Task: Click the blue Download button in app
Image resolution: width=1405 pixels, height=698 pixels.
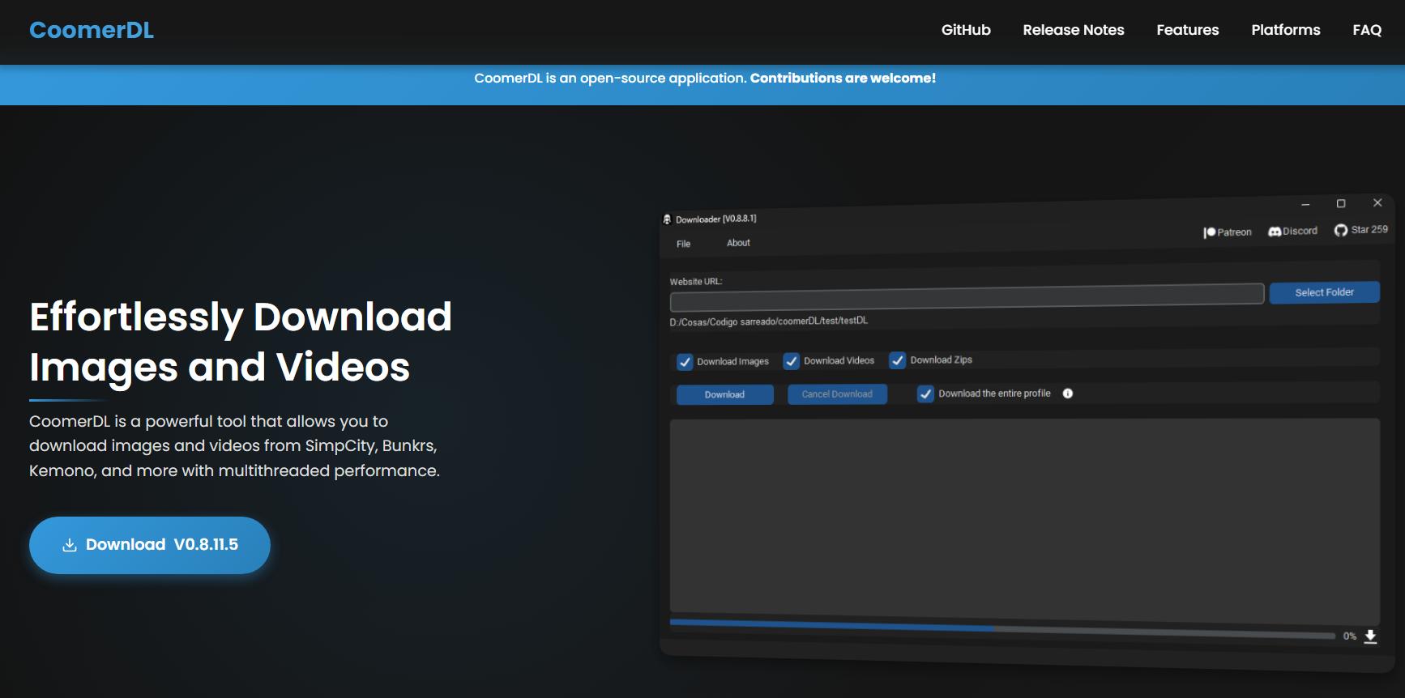Action: coord(724,394)
